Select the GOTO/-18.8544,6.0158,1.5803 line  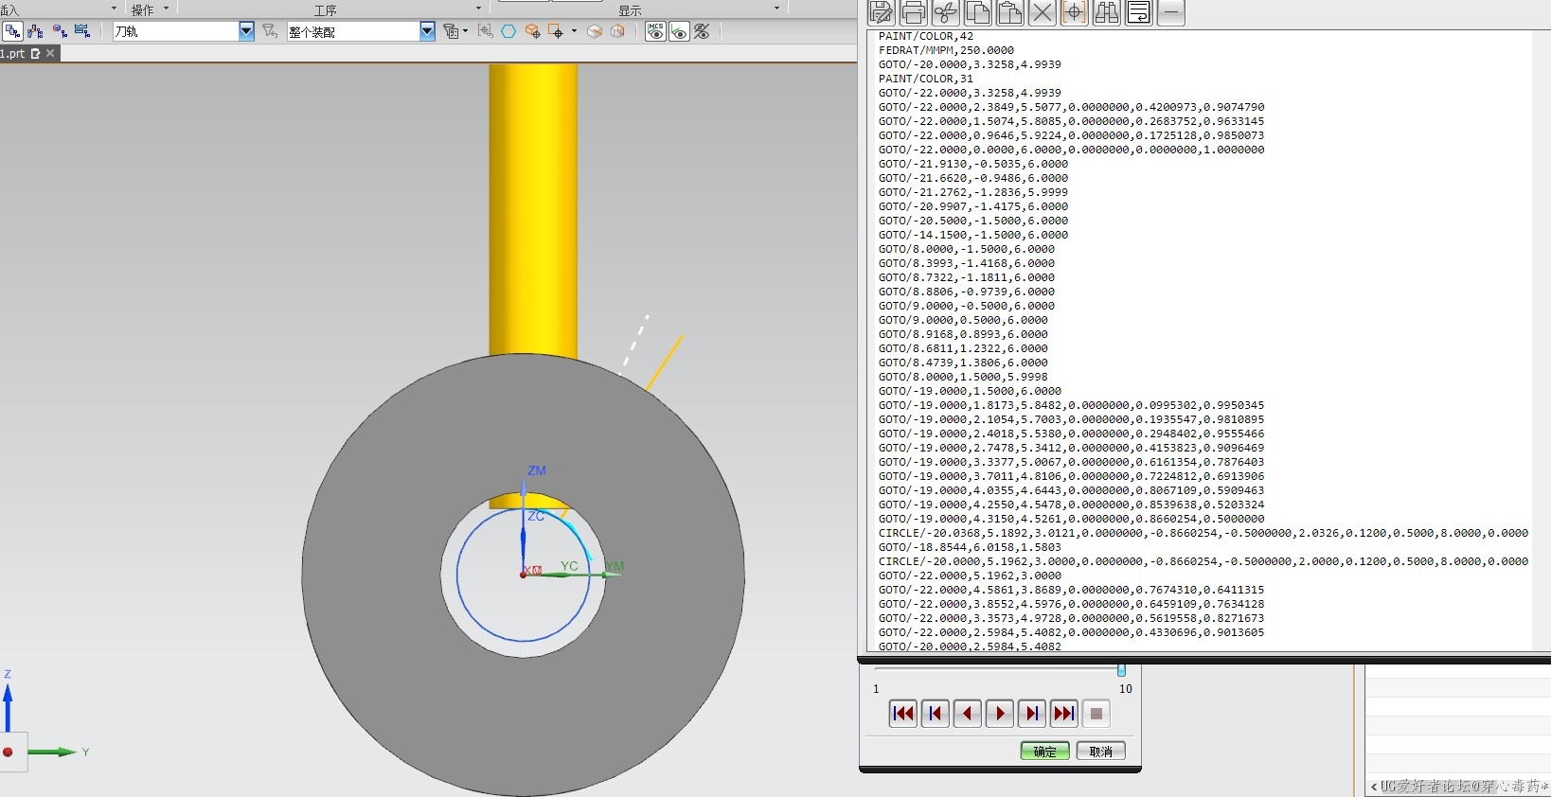click(x=970, y=547)
